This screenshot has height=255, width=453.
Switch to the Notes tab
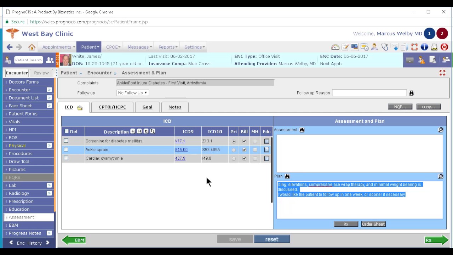pyautogui.click(x=175, y=107)
